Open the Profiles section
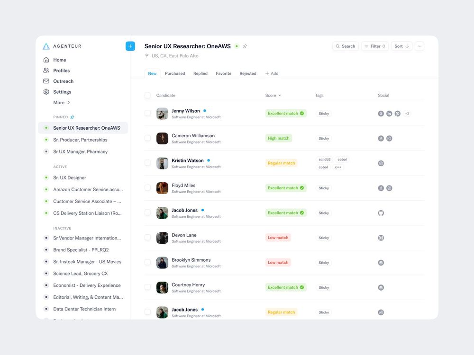The height and width of the screenshot is (355, 474). (61, 71)
